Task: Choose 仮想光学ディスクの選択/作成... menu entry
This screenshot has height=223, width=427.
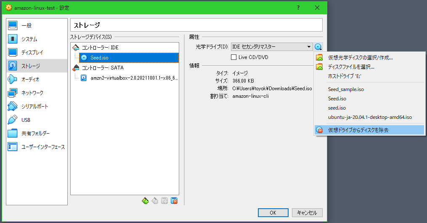Action: click(x=369, y=58)
